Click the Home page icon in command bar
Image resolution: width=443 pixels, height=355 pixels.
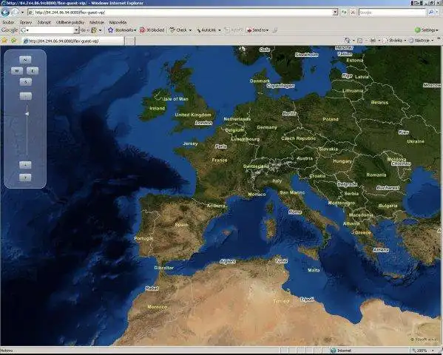click(x=348, y=41)
